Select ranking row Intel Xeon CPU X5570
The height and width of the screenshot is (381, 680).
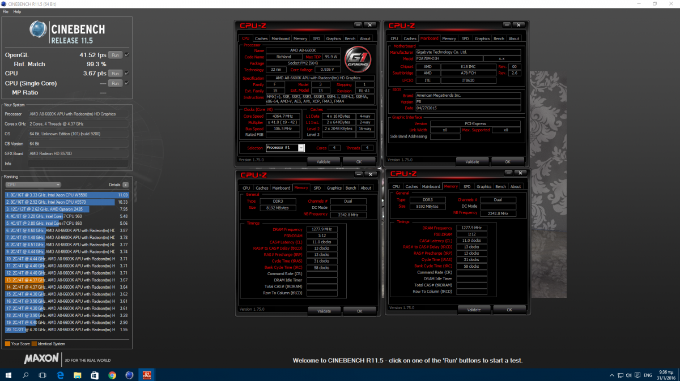click(x=67, y=202)
